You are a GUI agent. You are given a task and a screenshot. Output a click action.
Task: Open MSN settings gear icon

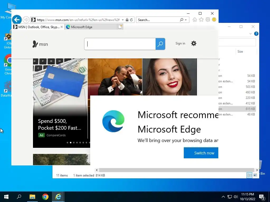[x=194, y=43]
